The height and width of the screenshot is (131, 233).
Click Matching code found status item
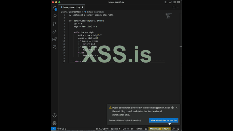(x=160, y=129)
